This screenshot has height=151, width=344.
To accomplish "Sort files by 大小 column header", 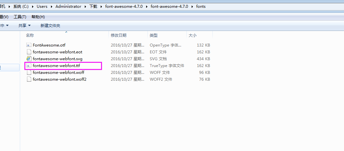I will coord(193,35).
